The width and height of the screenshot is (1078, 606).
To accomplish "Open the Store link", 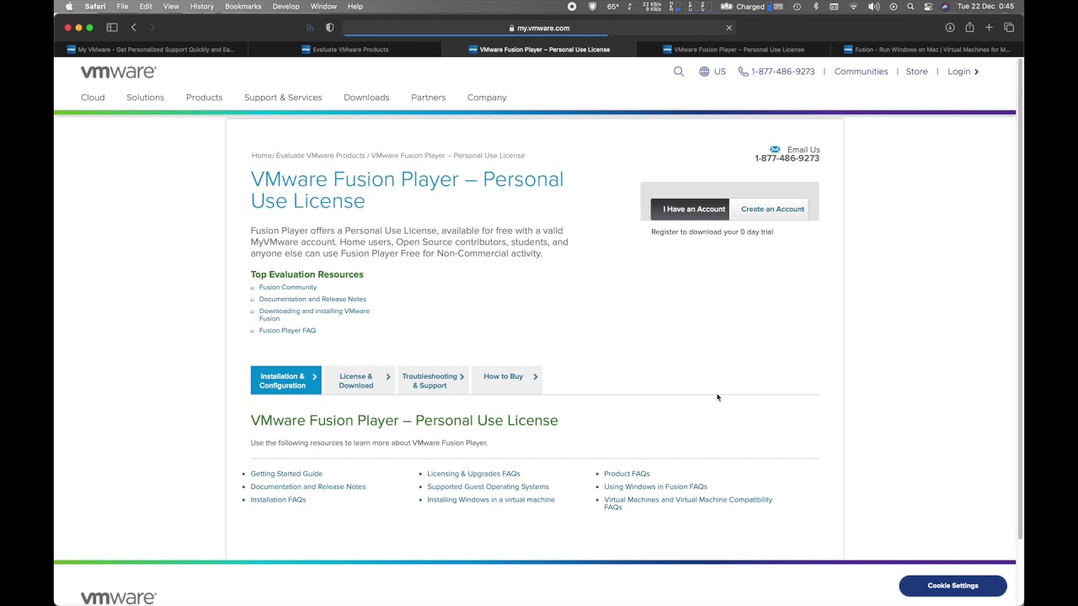I will [916, 72].
